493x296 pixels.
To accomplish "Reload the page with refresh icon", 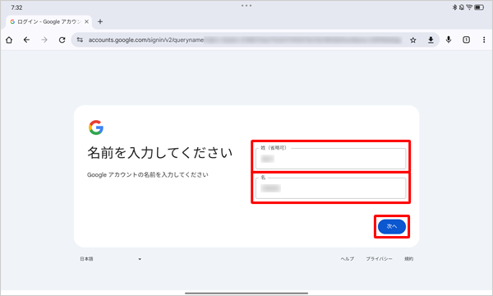I will coord(62,40).
